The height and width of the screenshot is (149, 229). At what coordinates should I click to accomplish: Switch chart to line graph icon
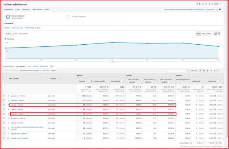click(215, 34)
